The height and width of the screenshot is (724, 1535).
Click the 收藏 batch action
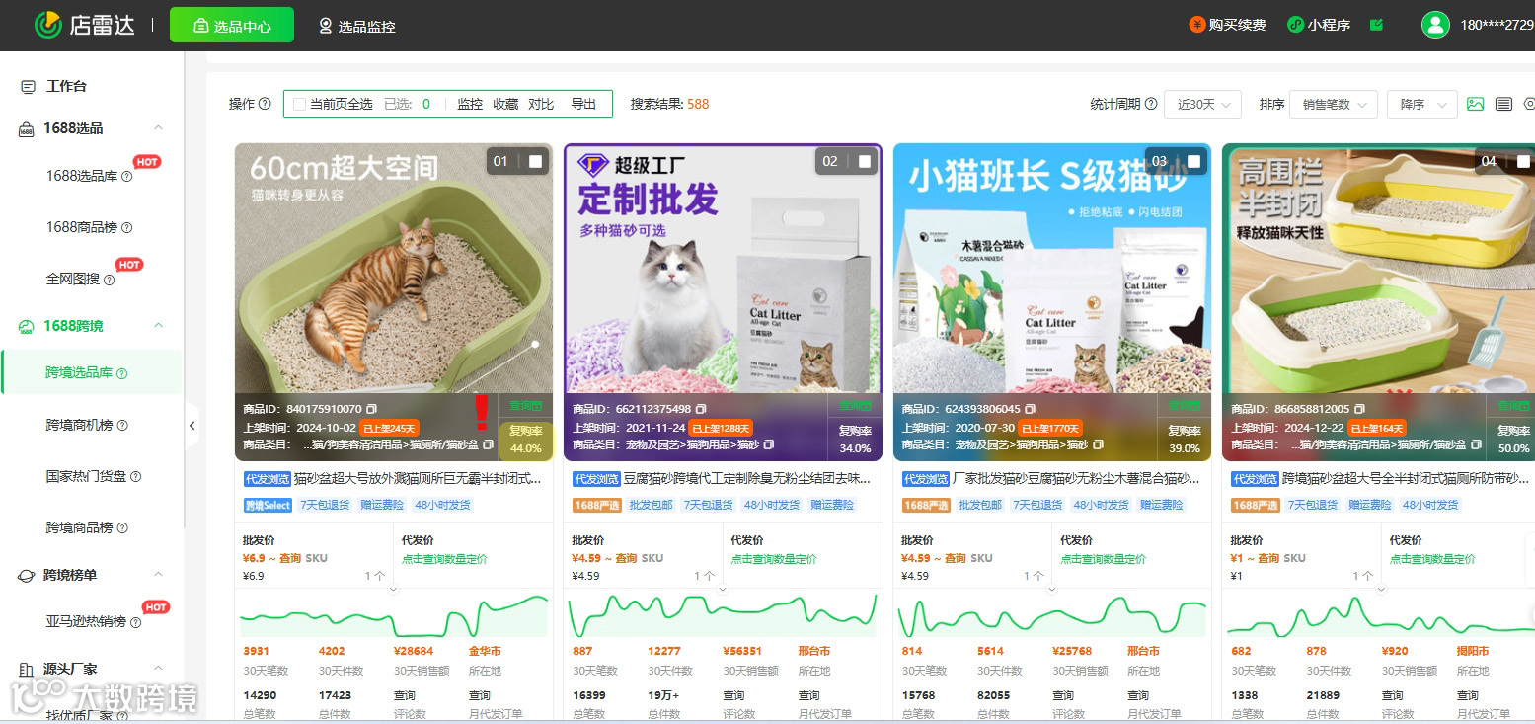click(x=505, y=104)
